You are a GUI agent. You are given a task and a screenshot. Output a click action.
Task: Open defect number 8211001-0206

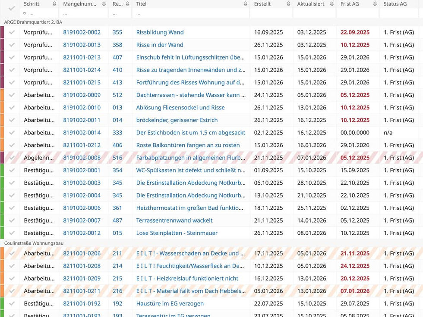point(82,253)
